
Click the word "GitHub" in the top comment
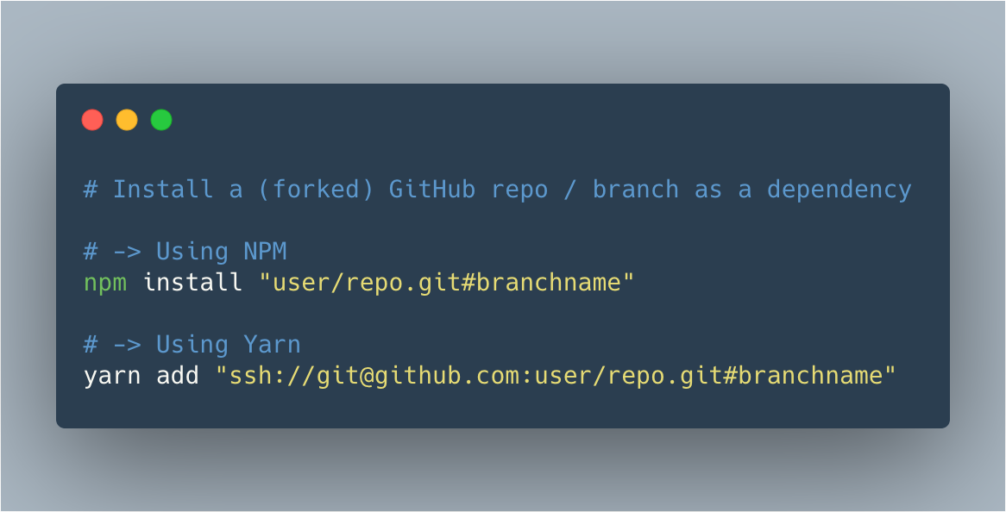[x=431, y=189]
